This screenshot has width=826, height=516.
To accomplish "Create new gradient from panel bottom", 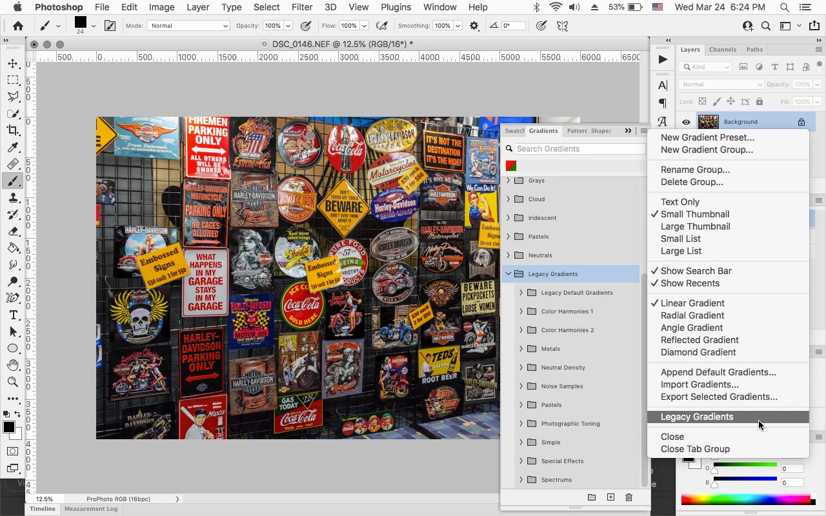I will pos(610,497).
